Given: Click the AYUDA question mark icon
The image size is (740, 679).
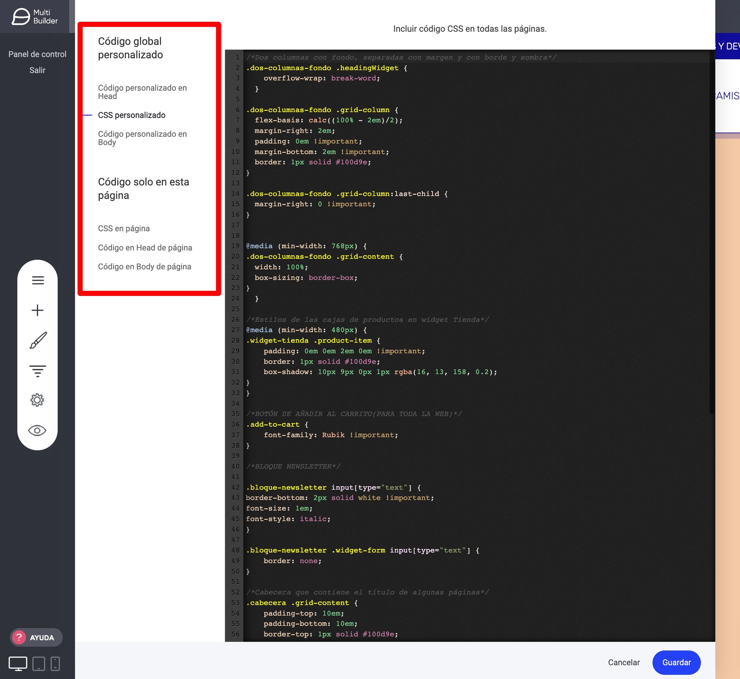Looking at the screenshot, I should coord(19,638).
